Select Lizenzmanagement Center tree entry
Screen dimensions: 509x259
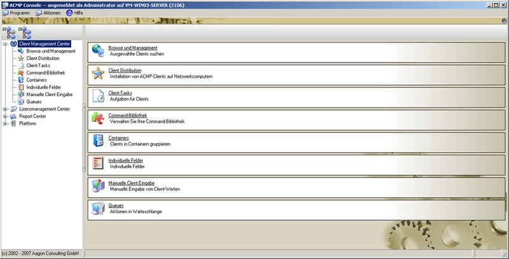45,109
